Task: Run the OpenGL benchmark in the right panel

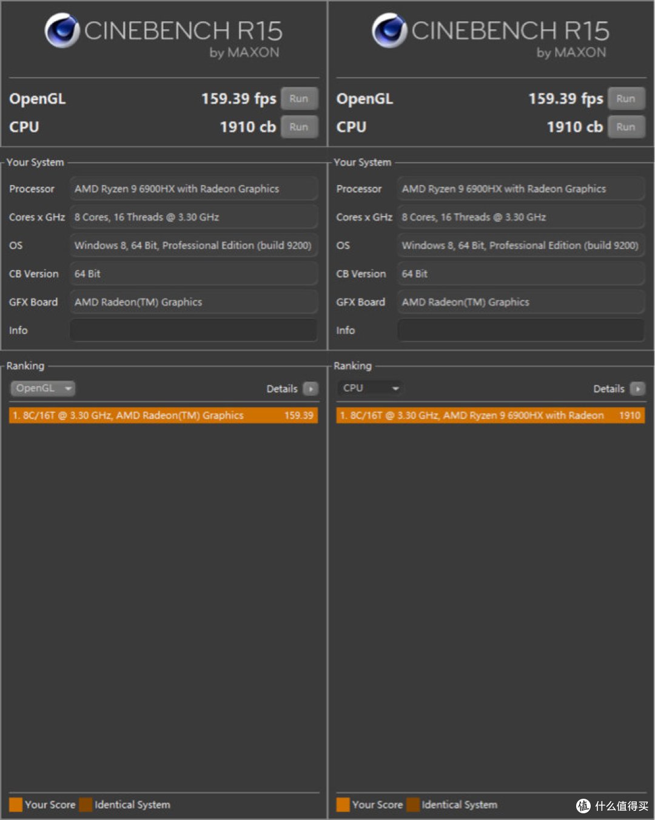Action: (626, 98)
